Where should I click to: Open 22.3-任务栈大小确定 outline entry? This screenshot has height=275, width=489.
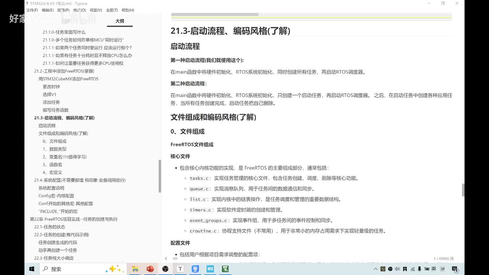coord(54,258)
